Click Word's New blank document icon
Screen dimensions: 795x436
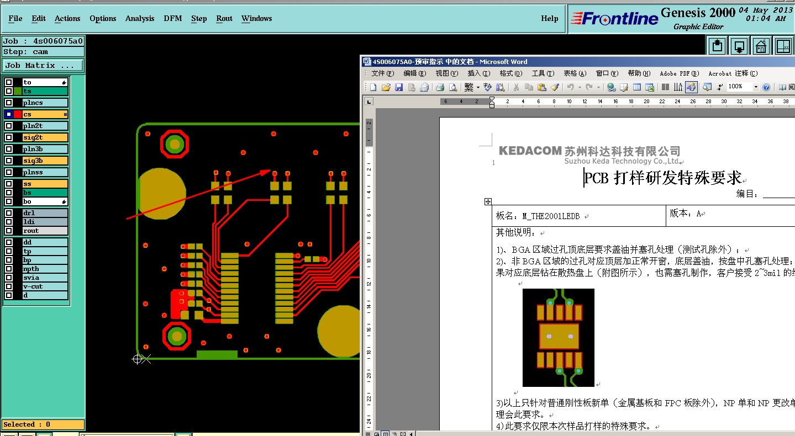pyautogui.click(x=373, y=87)
